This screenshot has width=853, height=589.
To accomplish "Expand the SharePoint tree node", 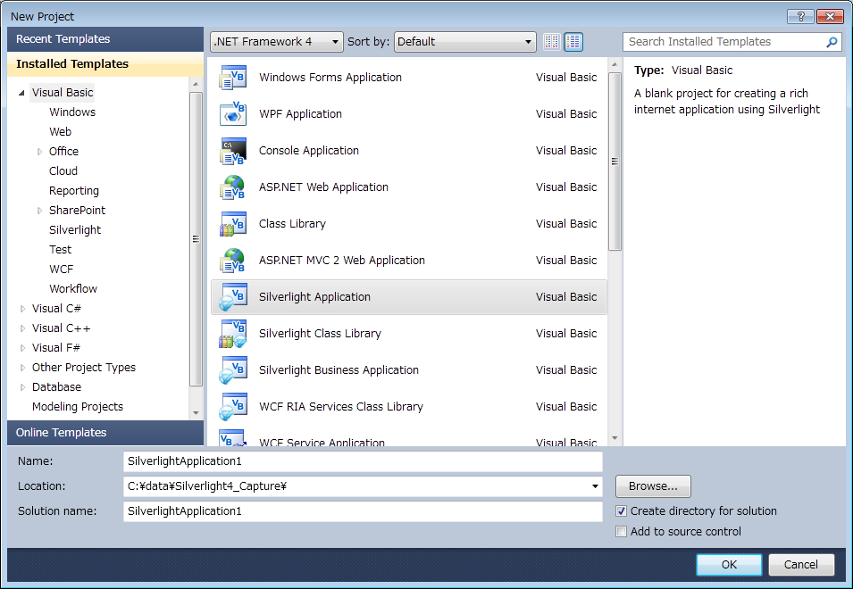I will click(x=39, y=211).
